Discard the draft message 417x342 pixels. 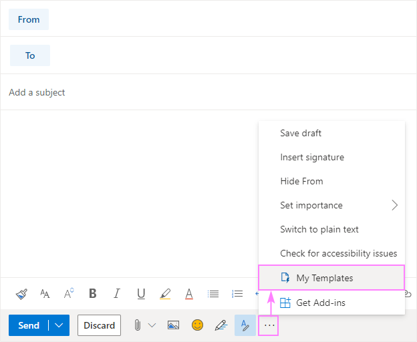99,325
